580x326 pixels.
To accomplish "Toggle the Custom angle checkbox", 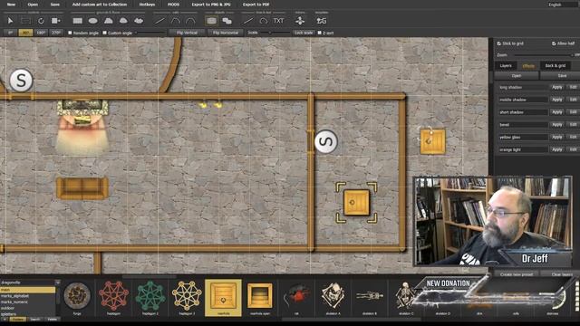I will pos(105,33).
